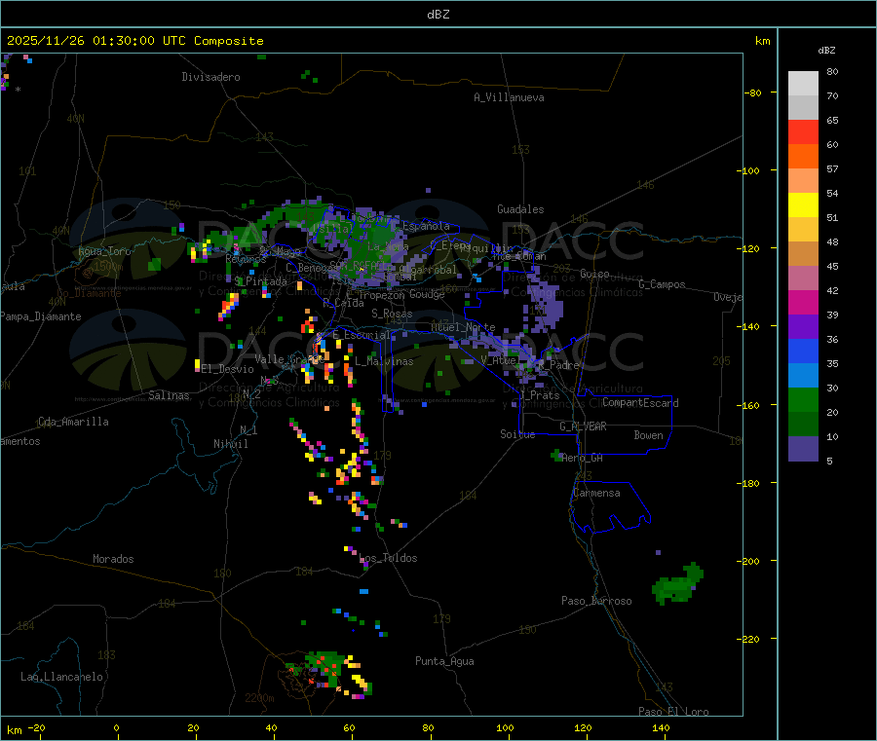Click the CompantEscard location label
This screenshot has width=877, height=741.
[x=640, y=403]
